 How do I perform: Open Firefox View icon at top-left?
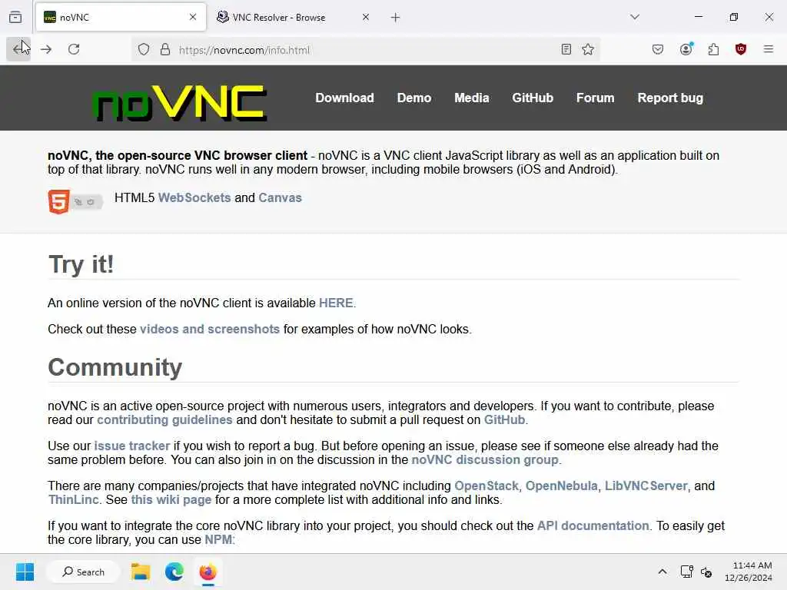click(15, 17)
